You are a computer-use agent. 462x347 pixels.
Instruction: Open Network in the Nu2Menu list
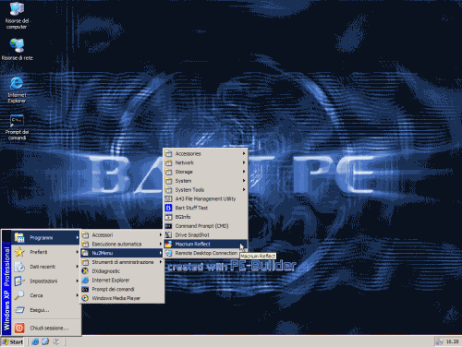(205, 162)
